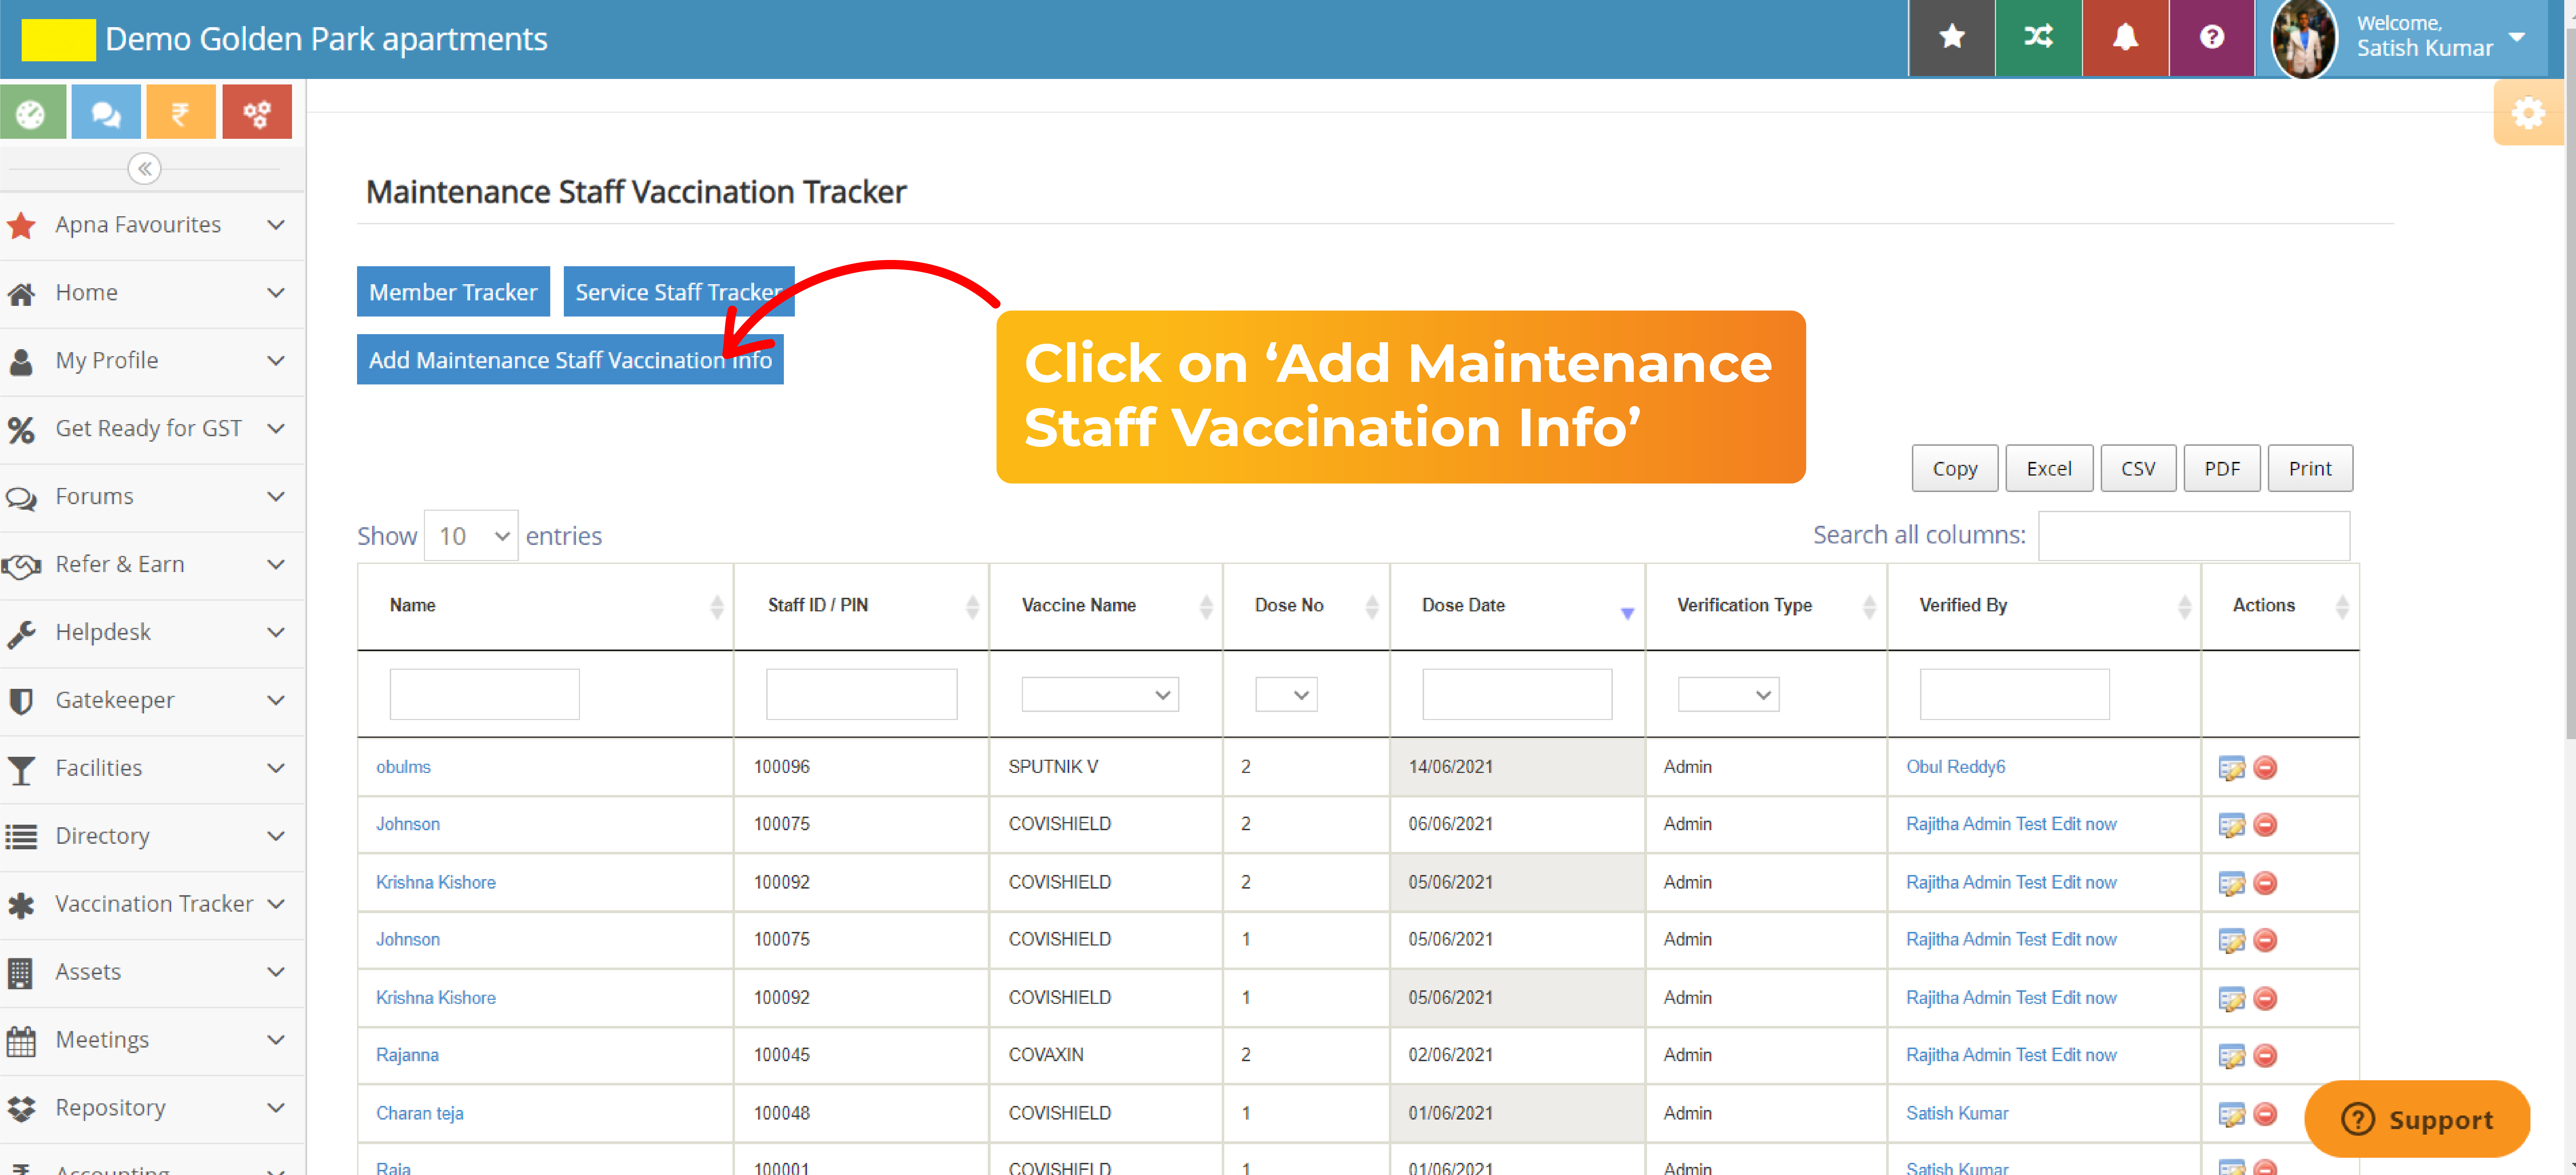Open the Repository menu
Screen dimensions: 2576x1175
(152, 1109)
